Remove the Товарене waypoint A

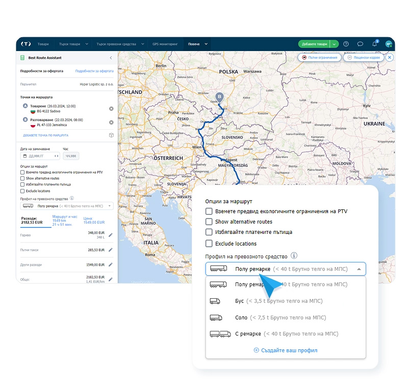point(111,109)
